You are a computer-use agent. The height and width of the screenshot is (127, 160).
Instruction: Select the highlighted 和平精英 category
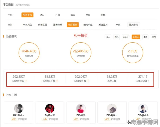coord(73,25)
